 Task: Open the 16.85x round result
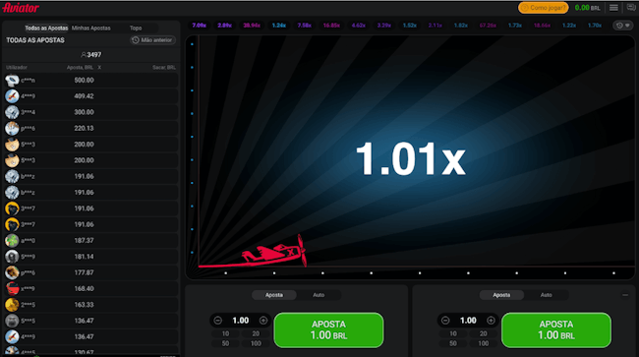(x=331, y=26)
